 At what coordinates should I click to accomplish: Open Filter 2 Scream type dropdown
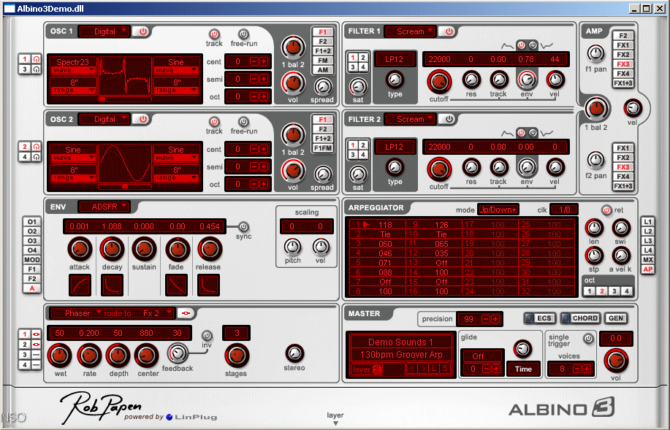click(410, 119)
